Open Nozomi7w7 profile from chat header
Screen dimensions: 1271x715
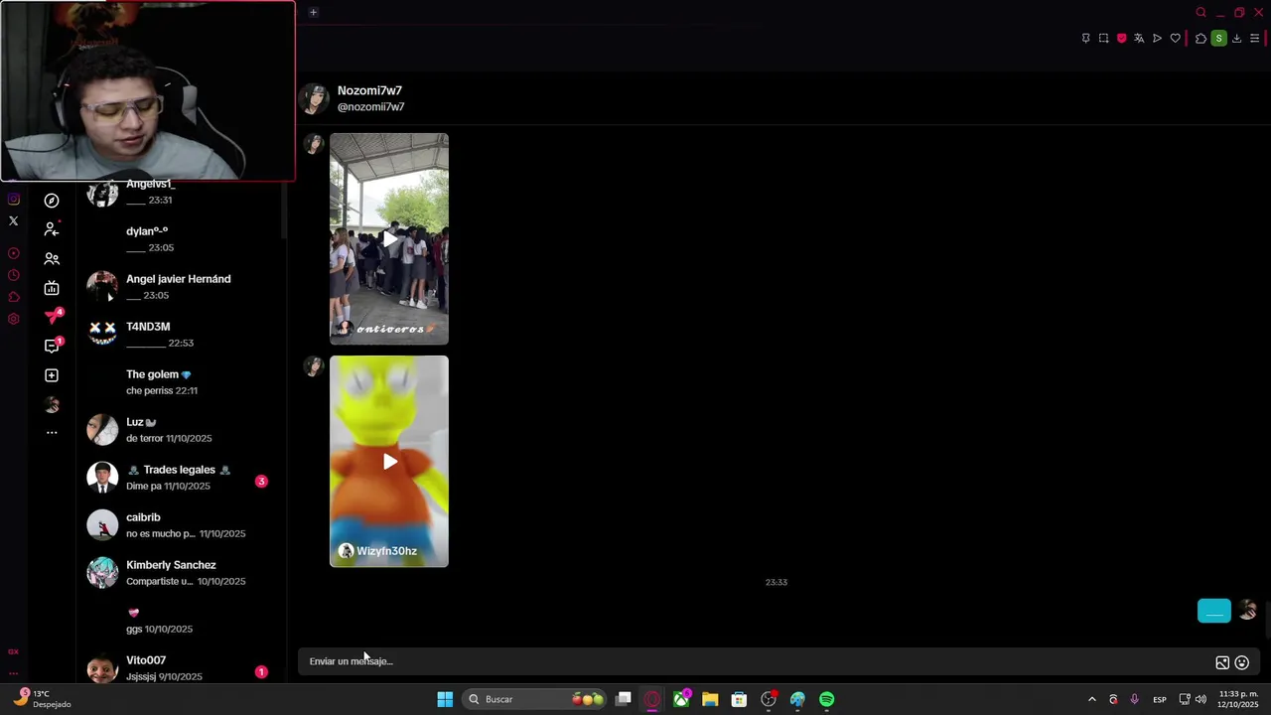coord(369,90)
